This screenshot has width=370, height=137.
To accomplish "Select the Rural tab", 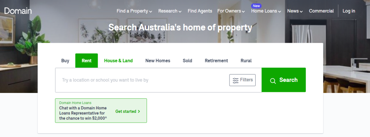I will [x=246, y=61].
